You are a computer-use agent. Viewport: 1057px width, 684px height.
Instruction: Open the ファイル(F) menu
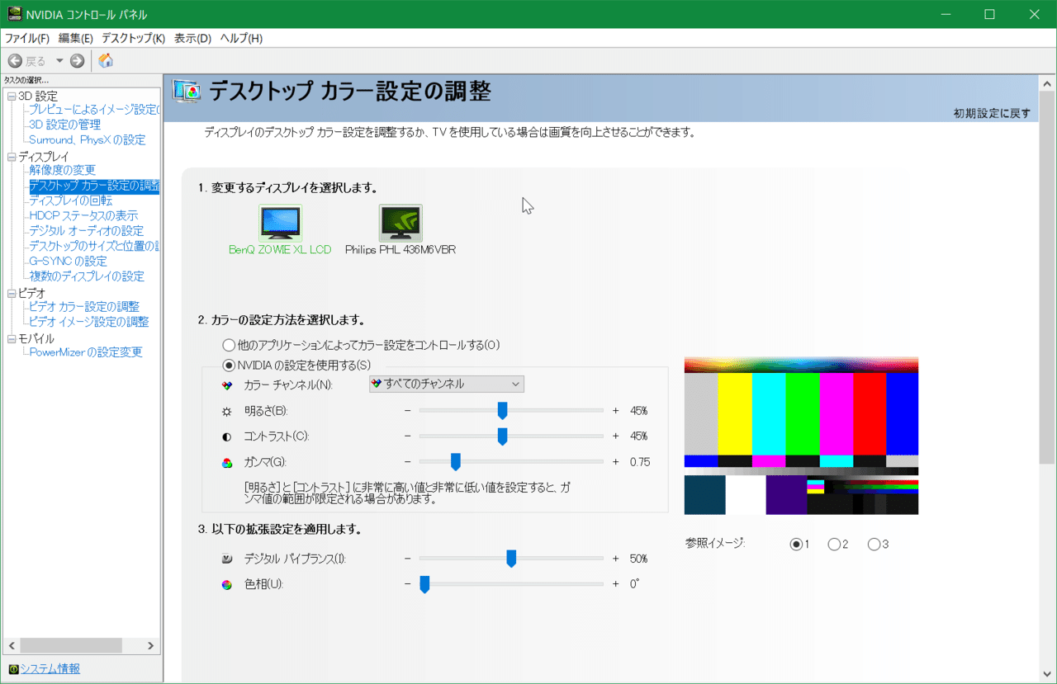coord(27,39)
